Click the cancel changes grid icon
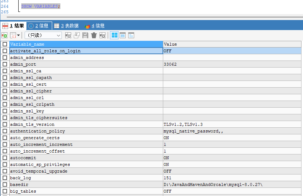 pyautogui.click(x=102, y=35)
